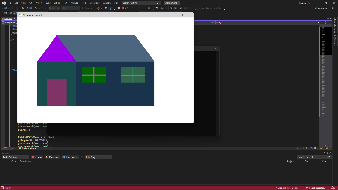Pause debugging with the Break All icon
The image size is (338, 190).
[x=119, y=9]
